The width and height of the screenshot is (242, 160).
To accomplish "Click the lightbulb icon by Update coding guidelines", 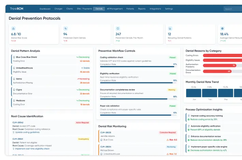I will pos(13,132).
